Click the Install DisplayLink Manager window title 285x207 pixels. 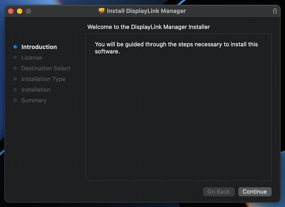click(147, 11)
